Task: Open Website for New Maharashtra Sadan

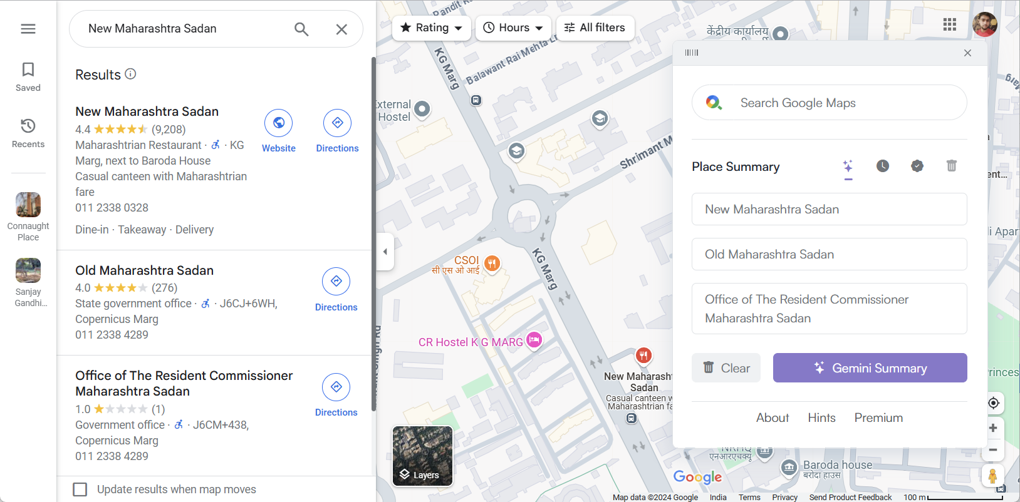Action: click(279, 131)
